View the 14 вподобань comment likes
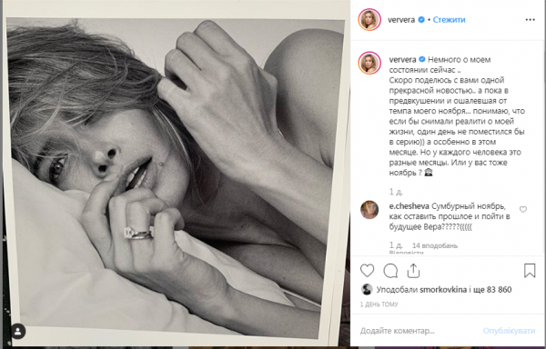 click(435, 245)
